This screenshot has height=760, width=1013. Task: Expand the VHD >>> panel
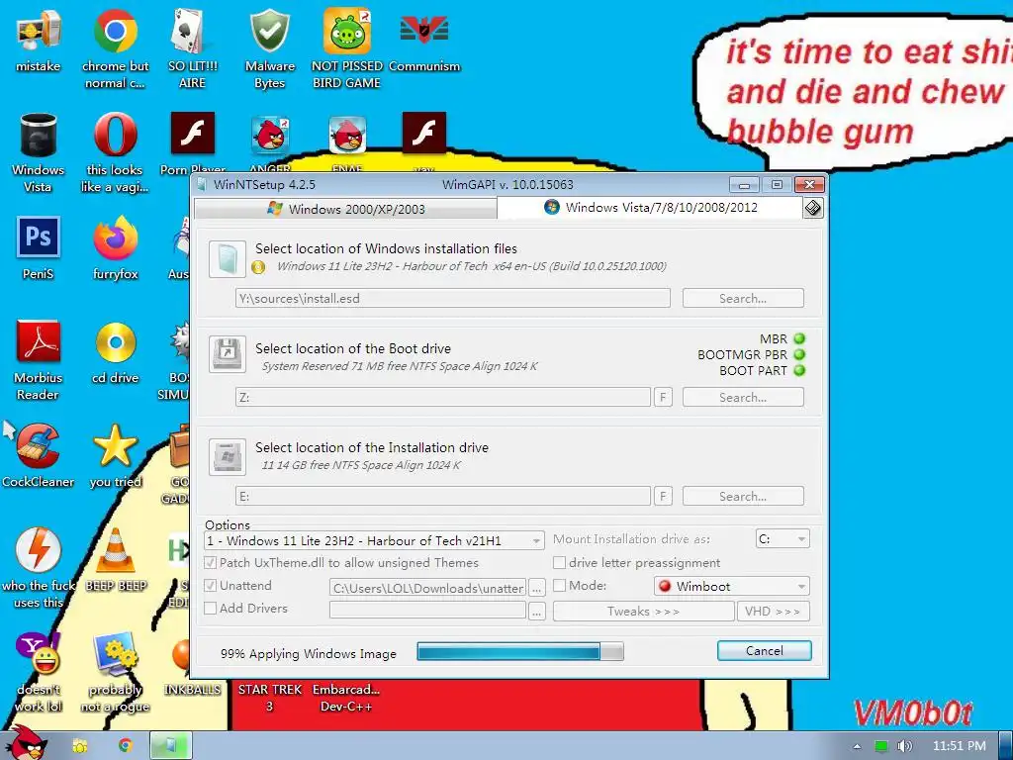[773, 612]
